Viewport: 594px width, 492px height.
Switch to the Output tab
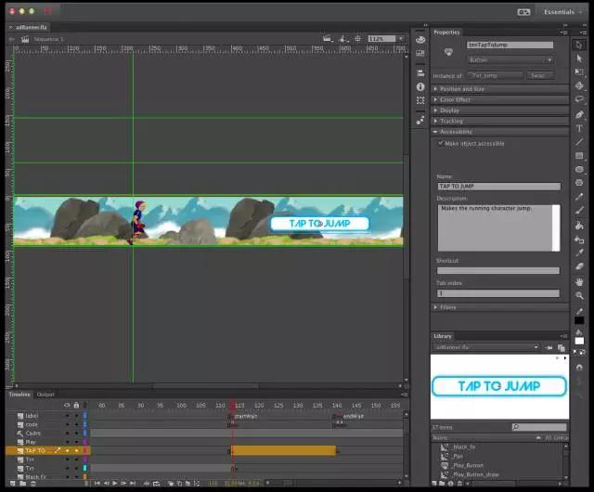click(45, 395)
